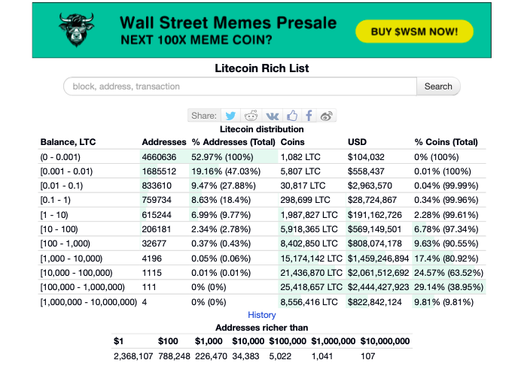518x369 pixels.
Task: Click the BUY $WSM NOW! button
Action: [x=414, y=32]
